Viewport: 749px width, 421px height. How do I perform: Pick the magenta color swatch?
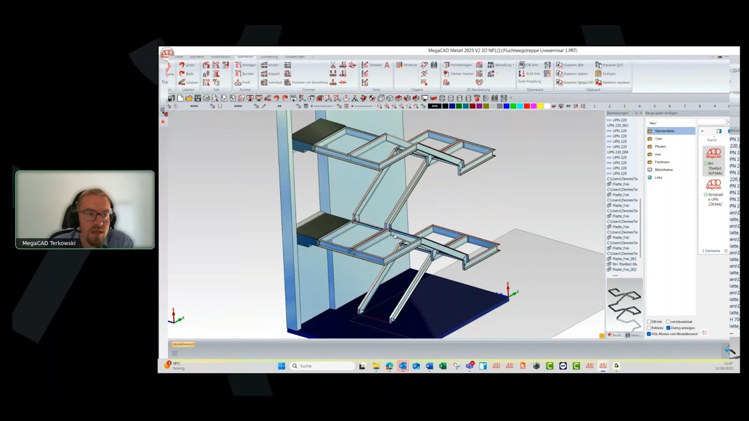[533, 106]
